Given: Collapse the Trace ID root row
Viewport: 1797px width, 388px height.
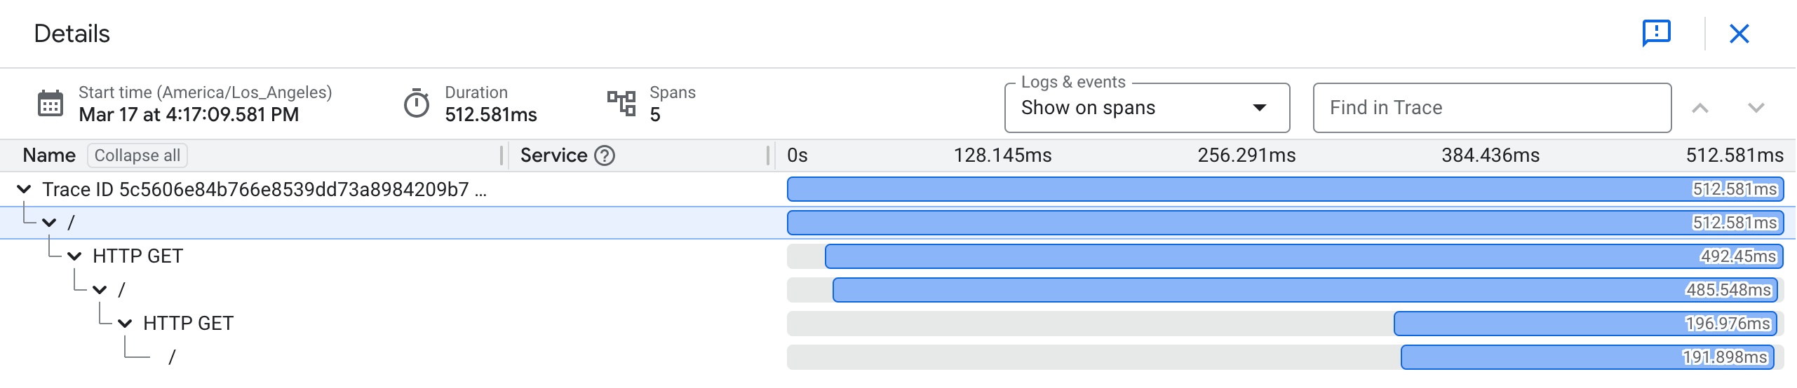Looking at the screenshot, I should [x=24, y=189].
